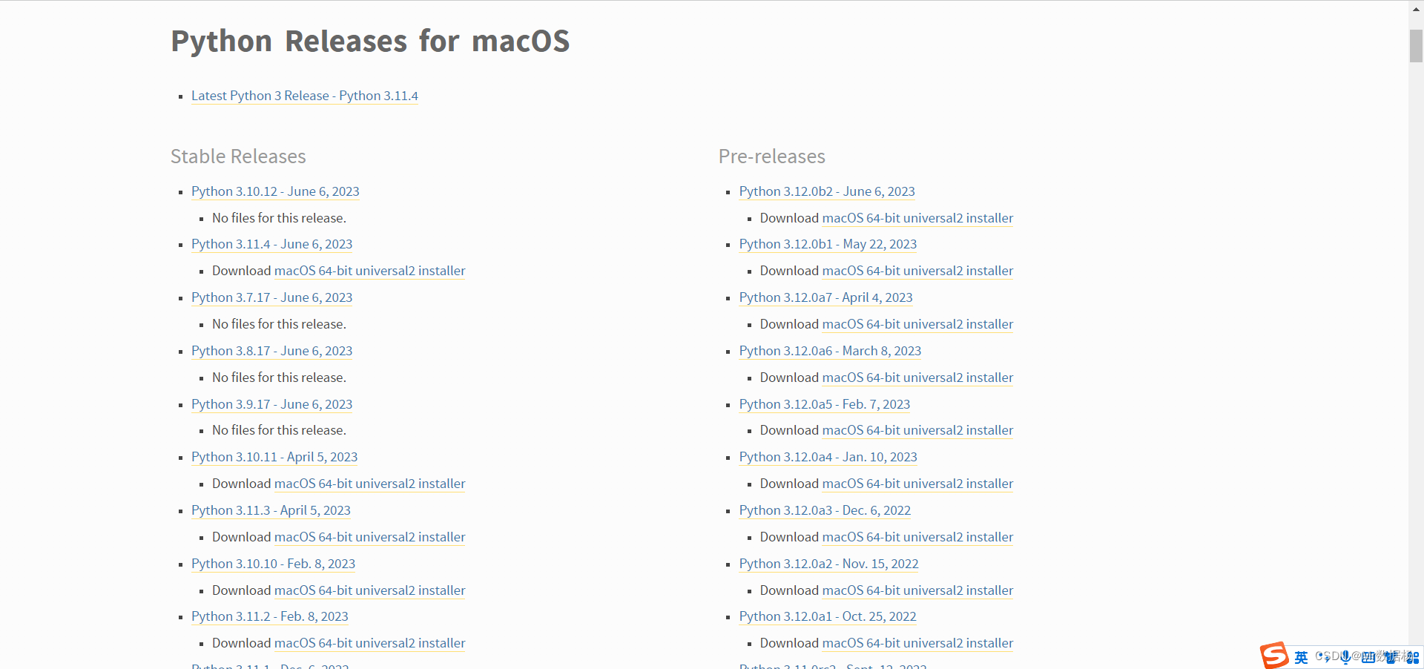1424x669 pixels.
Task: Download macOS installer under Python 3.12.0b1
Action: click(917, 271)
